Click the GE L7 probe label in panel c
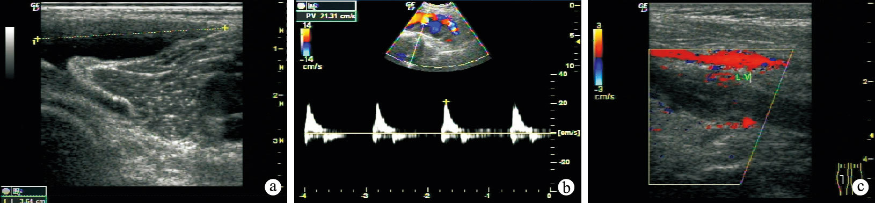 click(x=643, y=7)
